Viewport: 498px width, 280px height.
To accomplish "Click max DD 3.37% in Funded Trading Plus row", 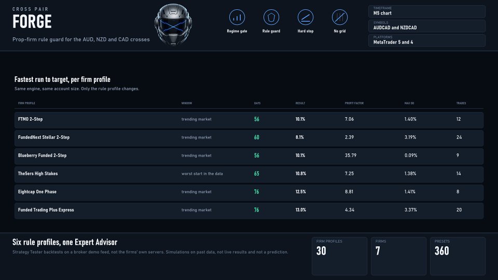I will point(410,210).
